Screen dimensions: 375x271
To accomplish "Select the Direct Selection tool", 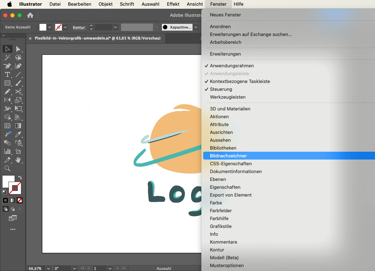I will 19,49.
